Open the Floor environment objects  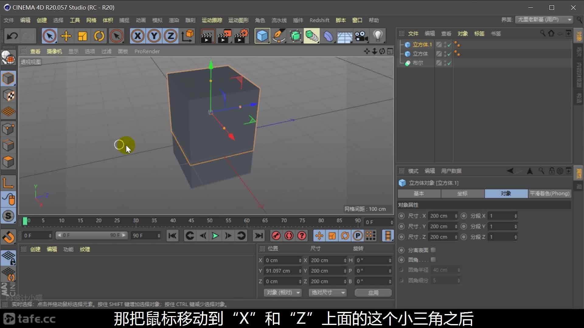[x=345, y=36]
